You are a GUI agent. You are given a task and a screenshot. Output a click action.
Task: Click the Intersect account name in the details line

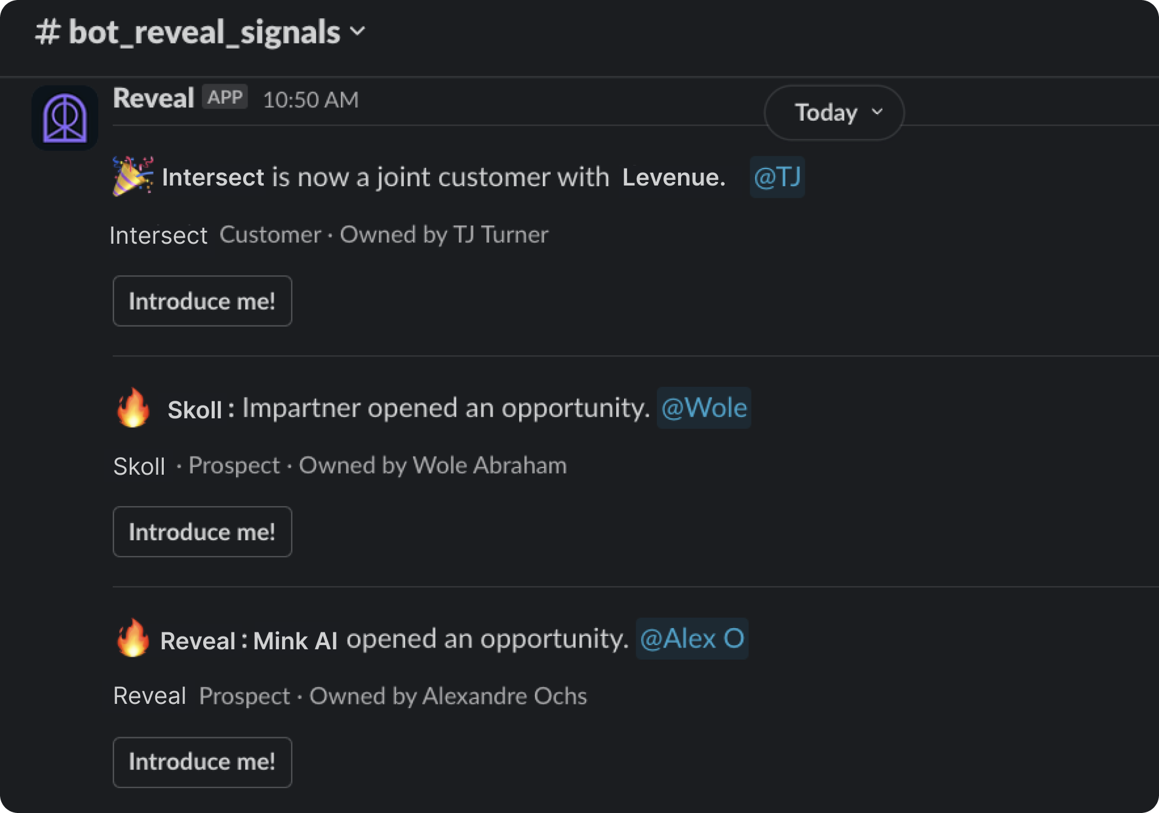click(159, 235)
